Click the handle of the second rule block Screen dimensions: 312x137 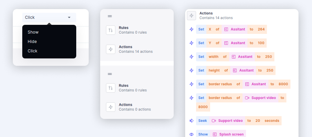(110, 74)
